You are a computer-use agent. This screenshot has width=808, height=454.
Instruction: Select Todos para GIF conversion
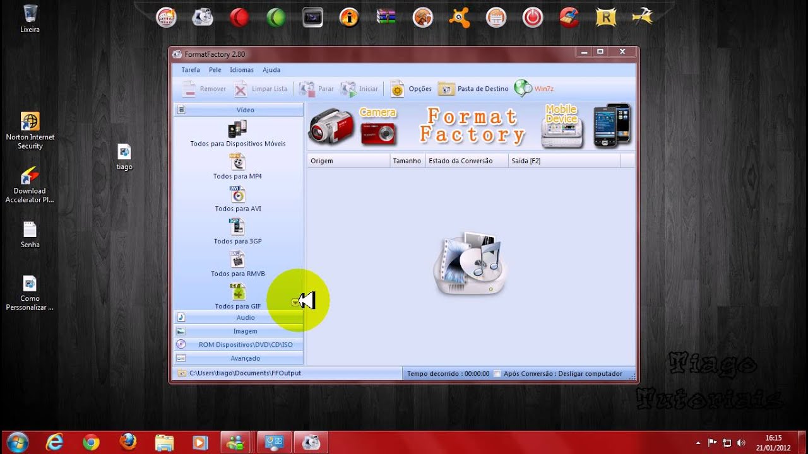click(x=237, y=296)
